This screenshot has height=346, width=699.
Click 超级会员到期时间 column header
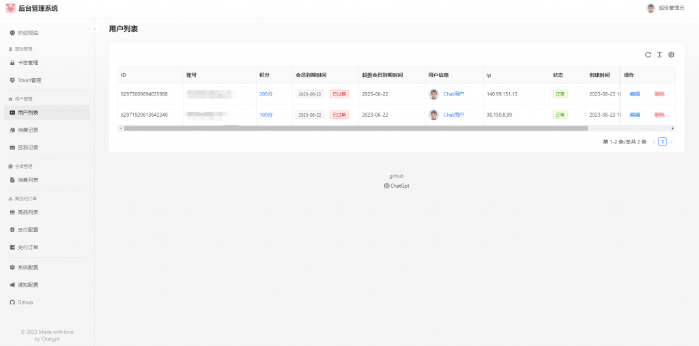(393, 75)
